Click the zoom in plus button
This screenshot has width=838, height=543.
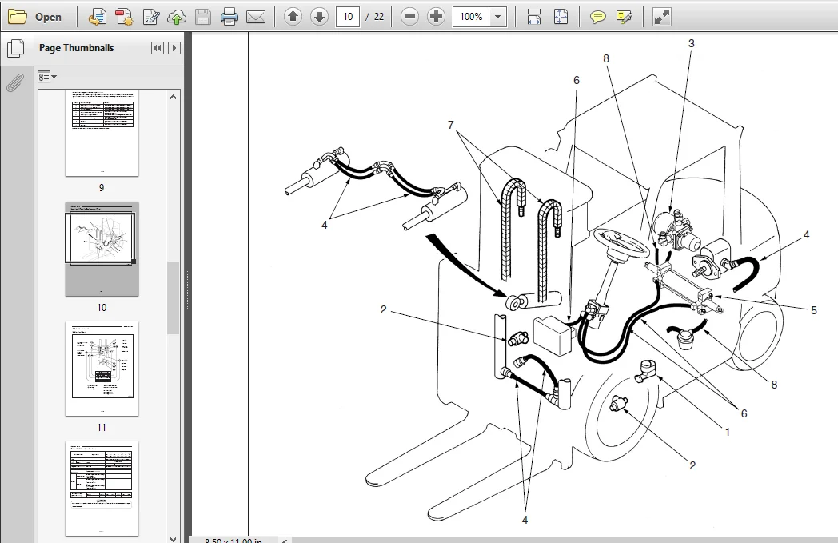436,17
